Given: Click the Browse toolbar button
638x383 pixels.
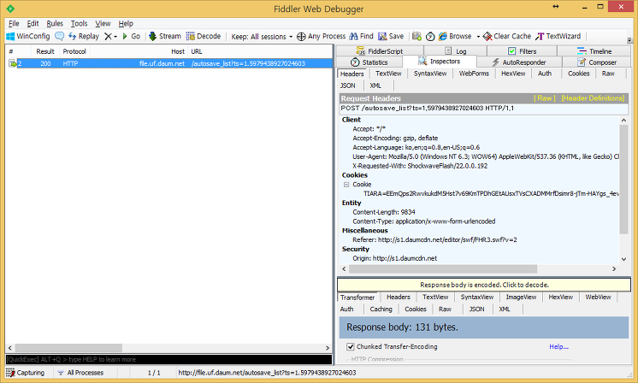Looking at the screenshot, I should 455,36.
